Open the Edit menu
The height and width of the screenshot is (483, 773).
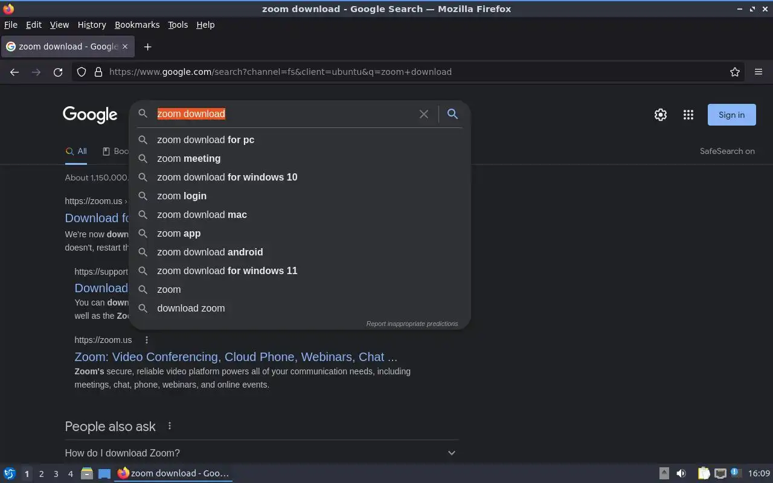coord(34,25)
